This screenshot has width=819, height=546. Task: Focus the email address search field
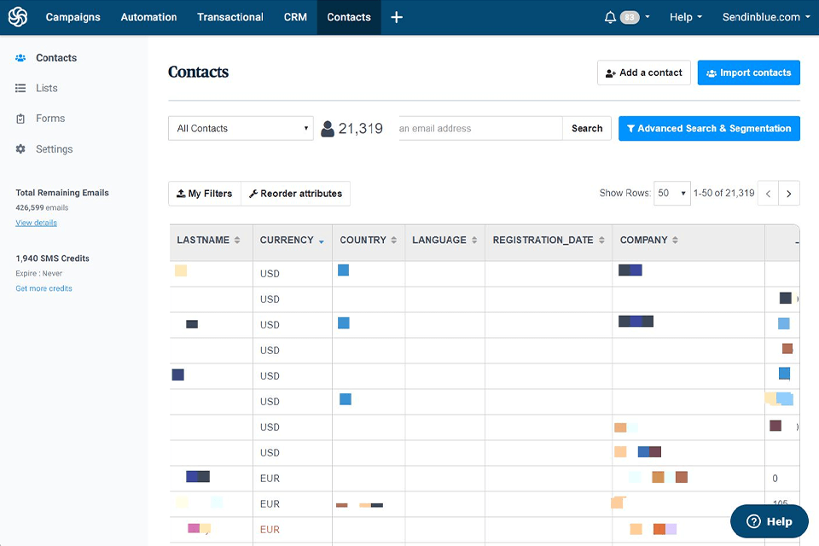pyautogui.click(x=480, y=129)
